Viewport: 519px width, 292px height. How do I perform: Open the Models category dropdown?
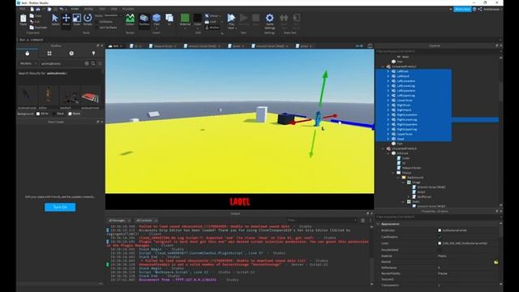point(28,63)
